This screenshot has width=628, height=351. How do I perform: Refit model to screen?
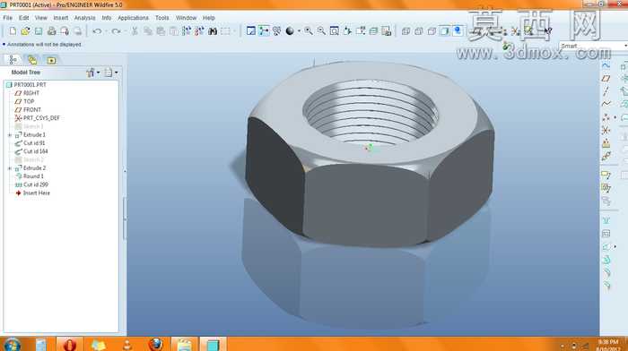coord(334,30)
